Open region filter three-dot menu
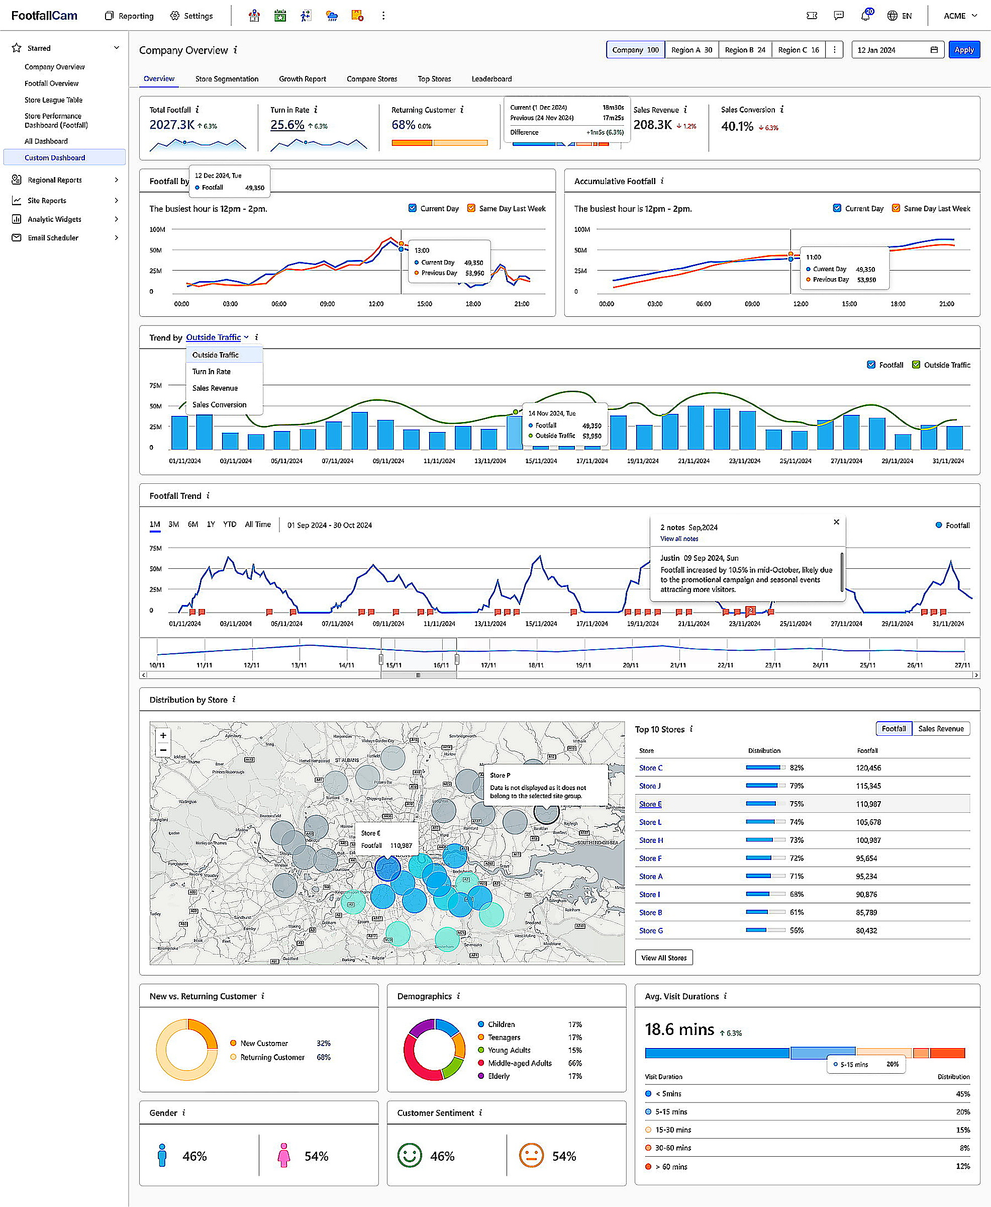 pos(834,50)
